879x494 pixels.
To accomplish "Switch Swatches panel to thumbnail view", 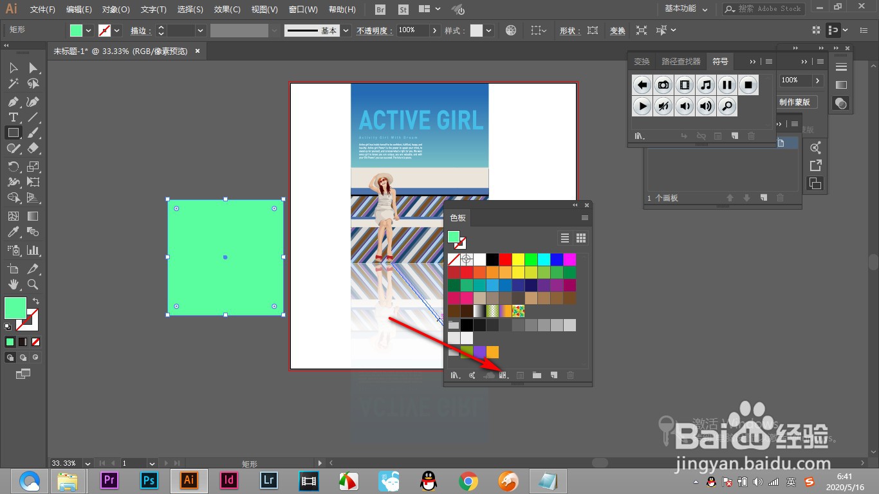I will 581,238.
